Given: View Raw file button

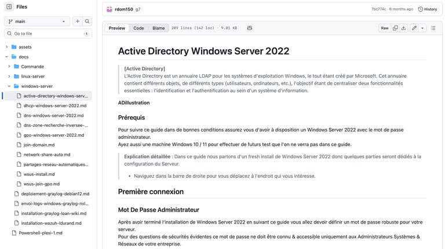Looking at the screenshot, I should click(385, 28).
